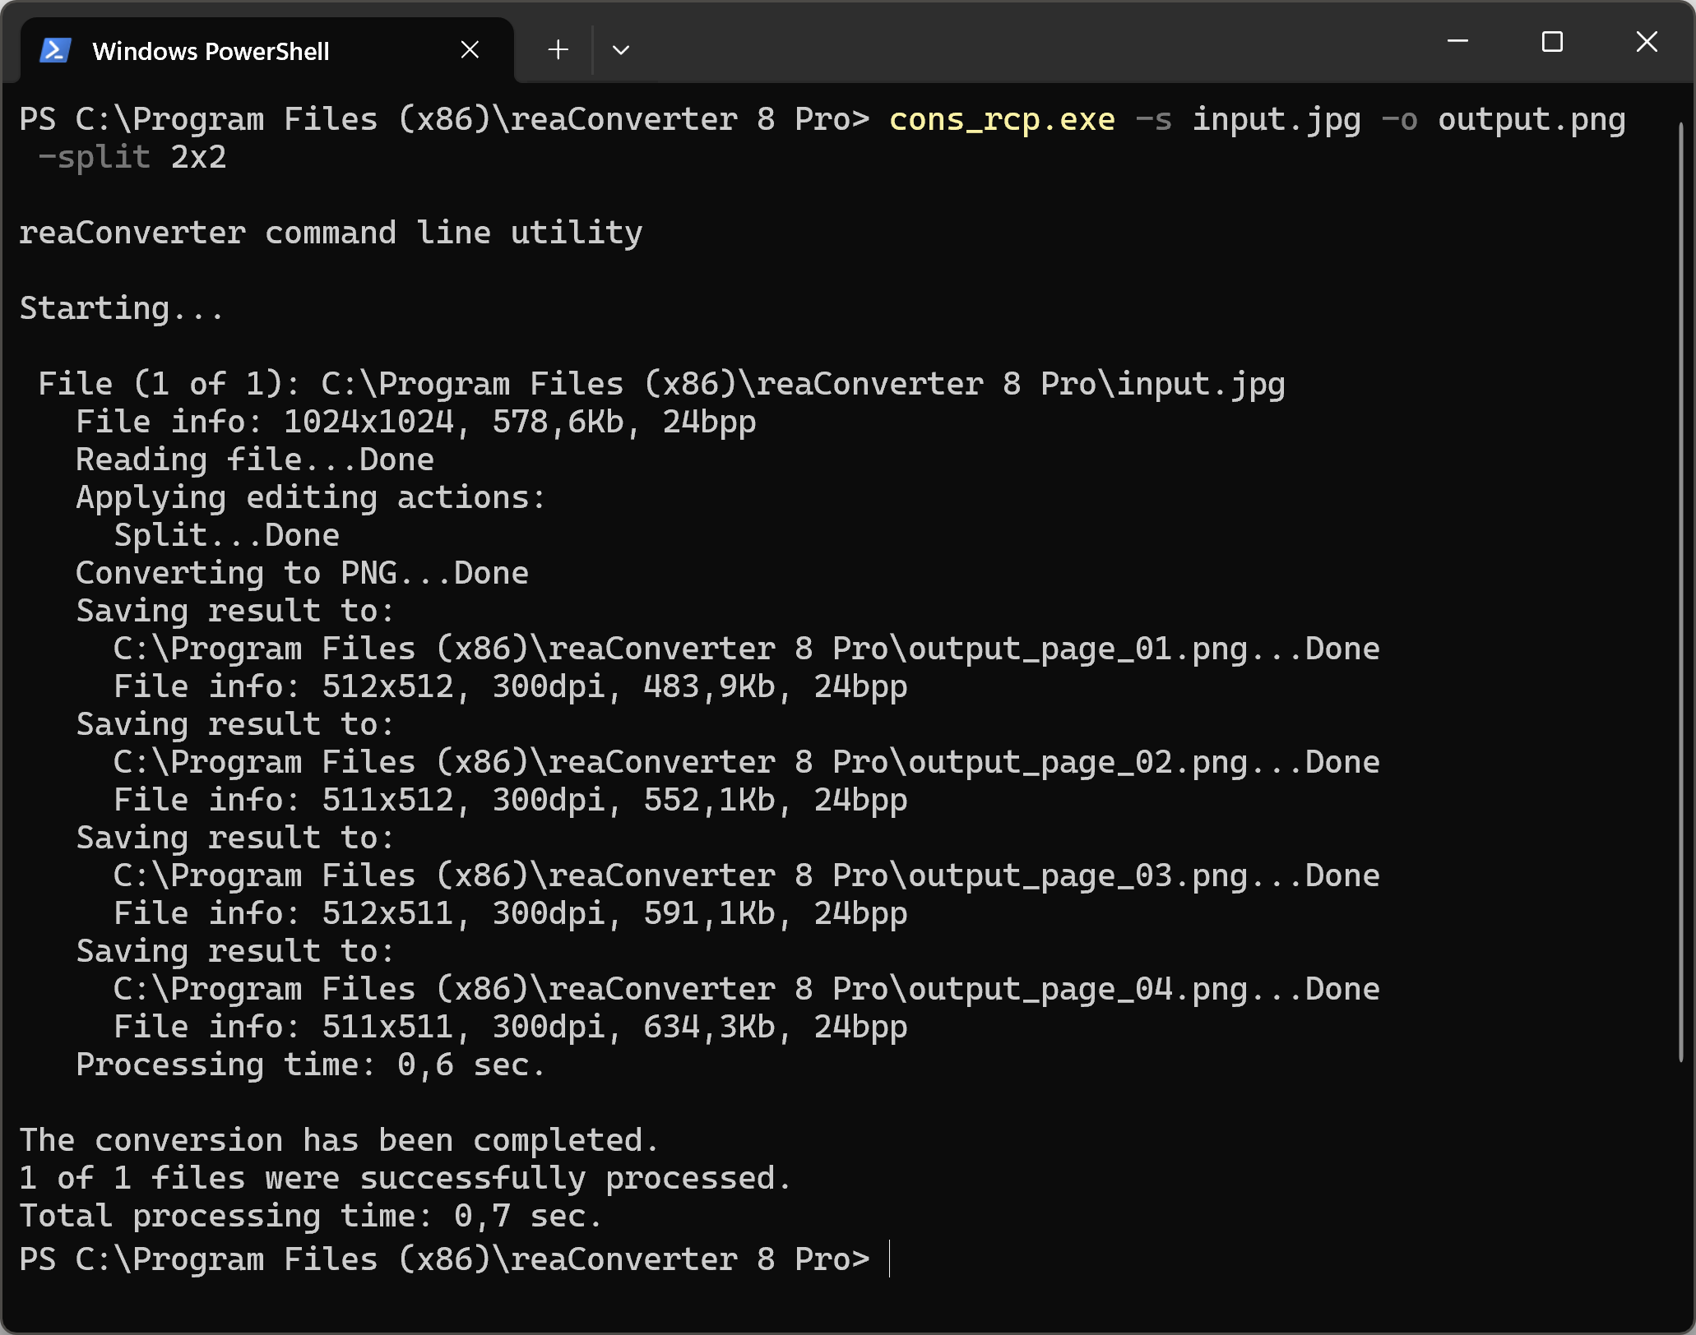Close the Windows PowerShell tab
The image size is (1696, 1335).
coord(470,50)
